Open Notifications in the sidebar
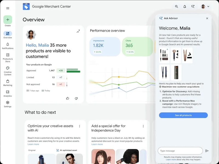Viewport: 219px width, 164px height. (x=8, y=46)
